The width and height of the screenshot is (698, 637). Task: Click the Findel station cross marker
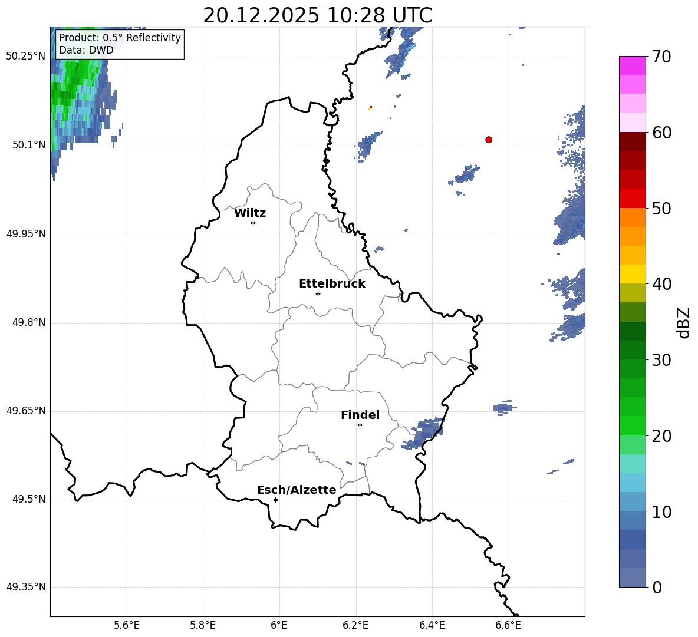pyautogui.click(x=360, y=425)
